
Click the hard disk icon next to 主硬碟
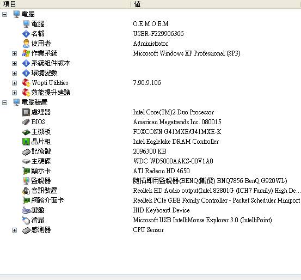(26, 161)
